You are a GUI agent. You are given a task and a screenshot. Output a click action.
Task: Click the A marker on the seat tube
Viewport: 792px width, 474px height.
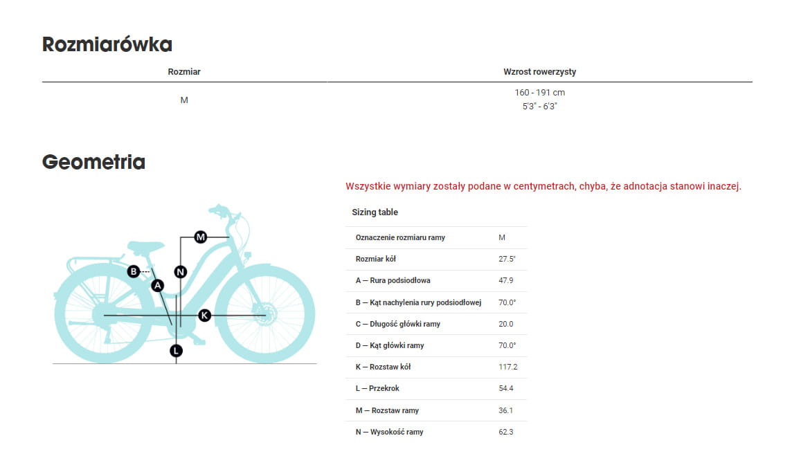click(x=158, y=286)
